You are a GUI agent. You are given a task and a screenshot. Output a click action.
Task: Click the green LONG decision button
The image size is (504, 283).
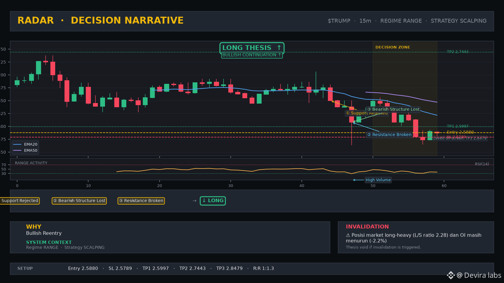pyautogui.click(x=213, y=201)
